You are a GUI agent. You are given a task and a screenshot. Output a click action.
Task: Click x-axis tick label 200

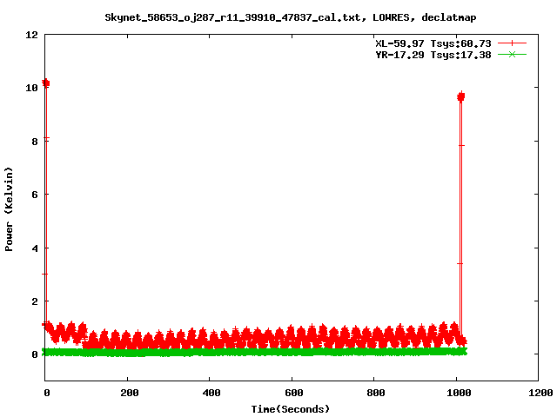point(130,393)
